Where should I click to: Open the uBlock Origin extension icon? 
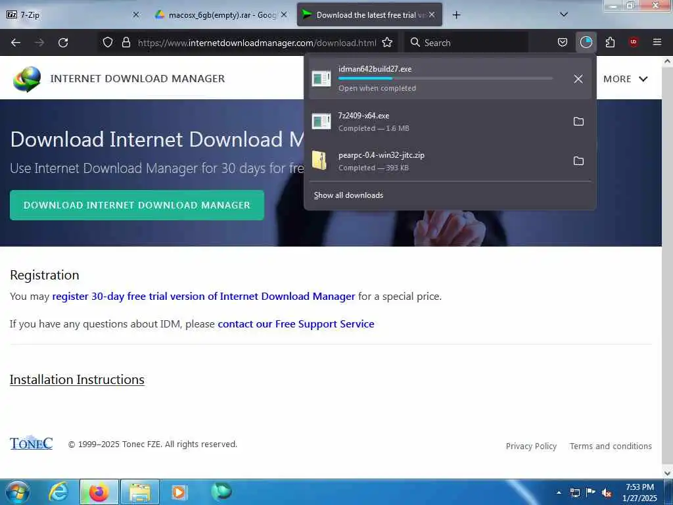click(634, 42)
